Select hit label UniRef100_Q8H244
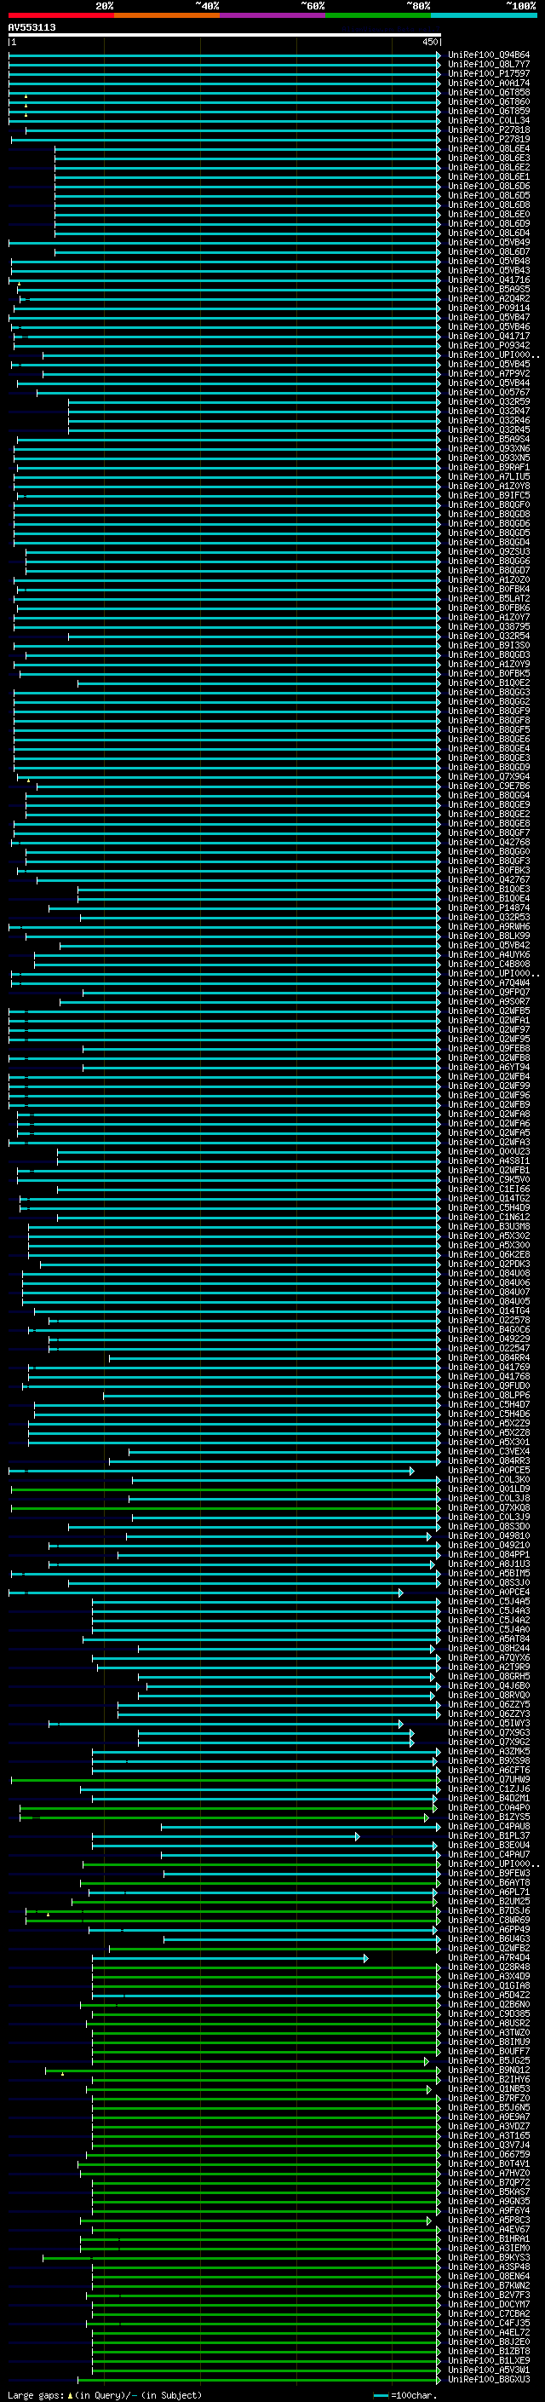Screen dimensions: 545x2402 click(x=488, y=1648)
